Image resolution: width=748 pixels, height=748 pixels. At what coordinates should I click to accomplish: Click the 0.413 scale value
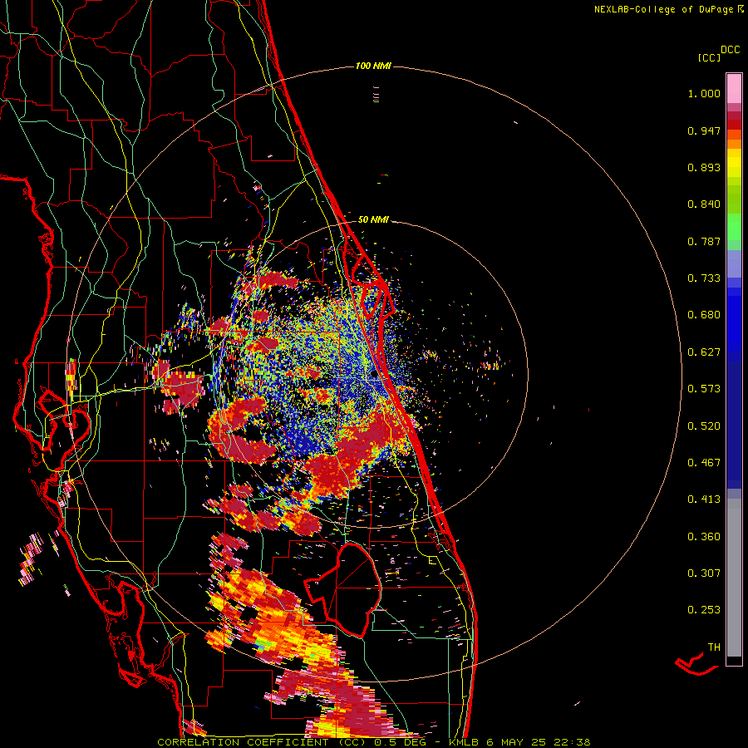click(704, 499)
